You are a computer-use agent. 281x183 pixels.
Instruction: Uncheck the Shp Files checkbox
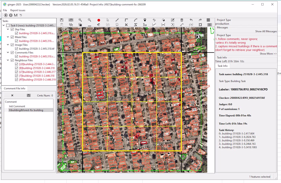[12, 29]
